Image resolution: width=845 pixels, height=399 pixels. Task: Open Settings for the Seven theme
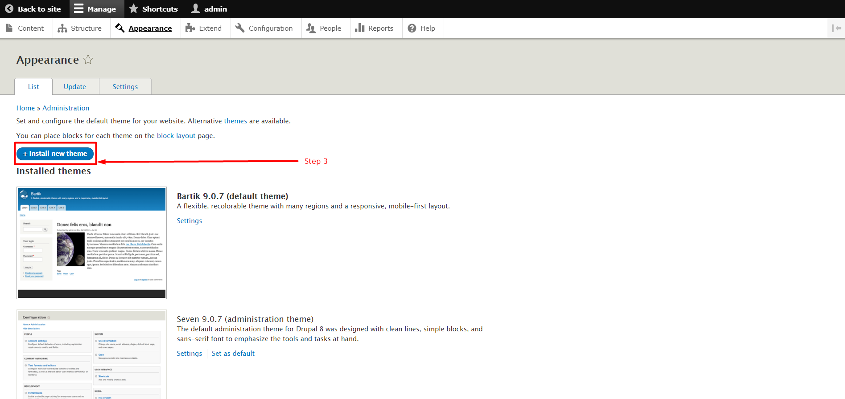[x=190, y=353]
